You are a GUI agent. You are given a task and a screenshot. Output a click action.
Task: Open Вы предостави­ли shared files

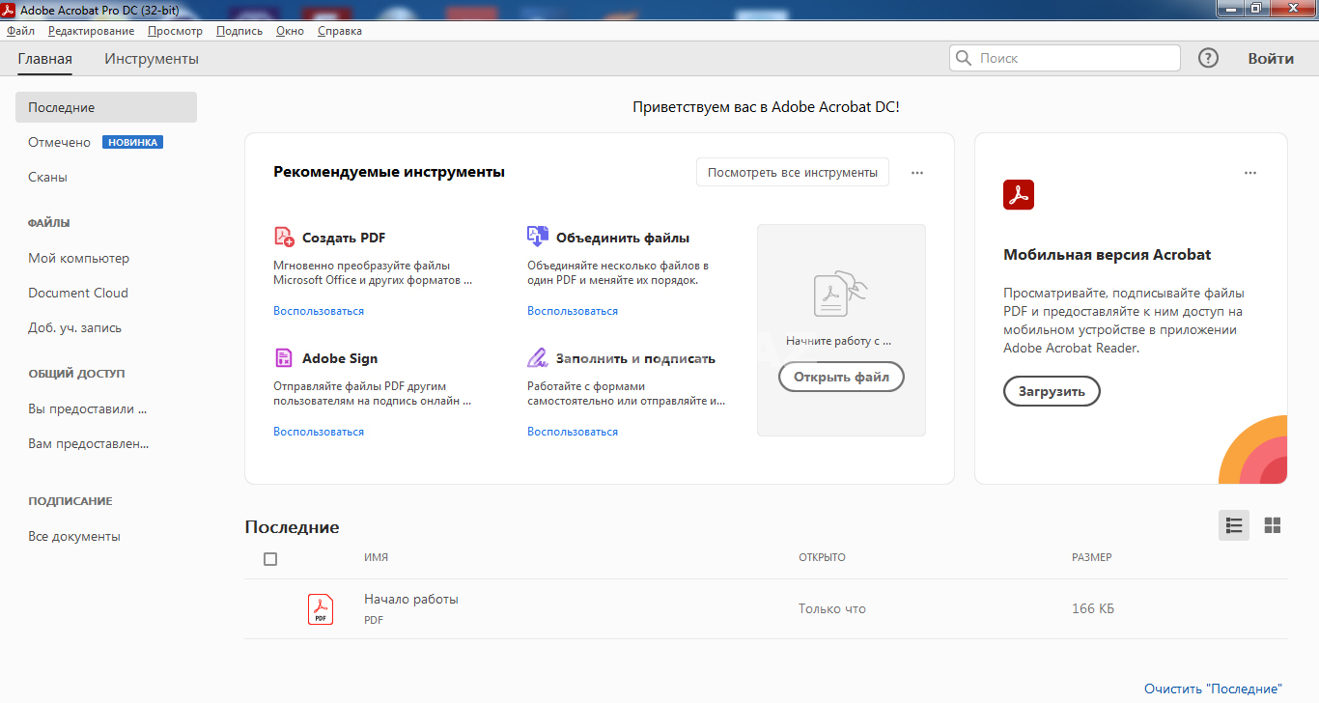pos(87,408)
